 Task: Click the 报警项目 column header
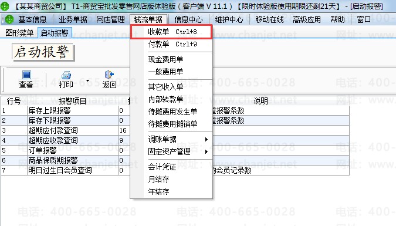[x=73, y=101]
